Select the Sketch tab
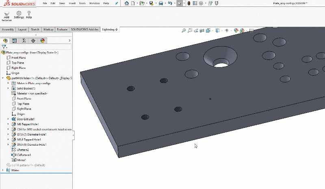 [x=35, y=30]
